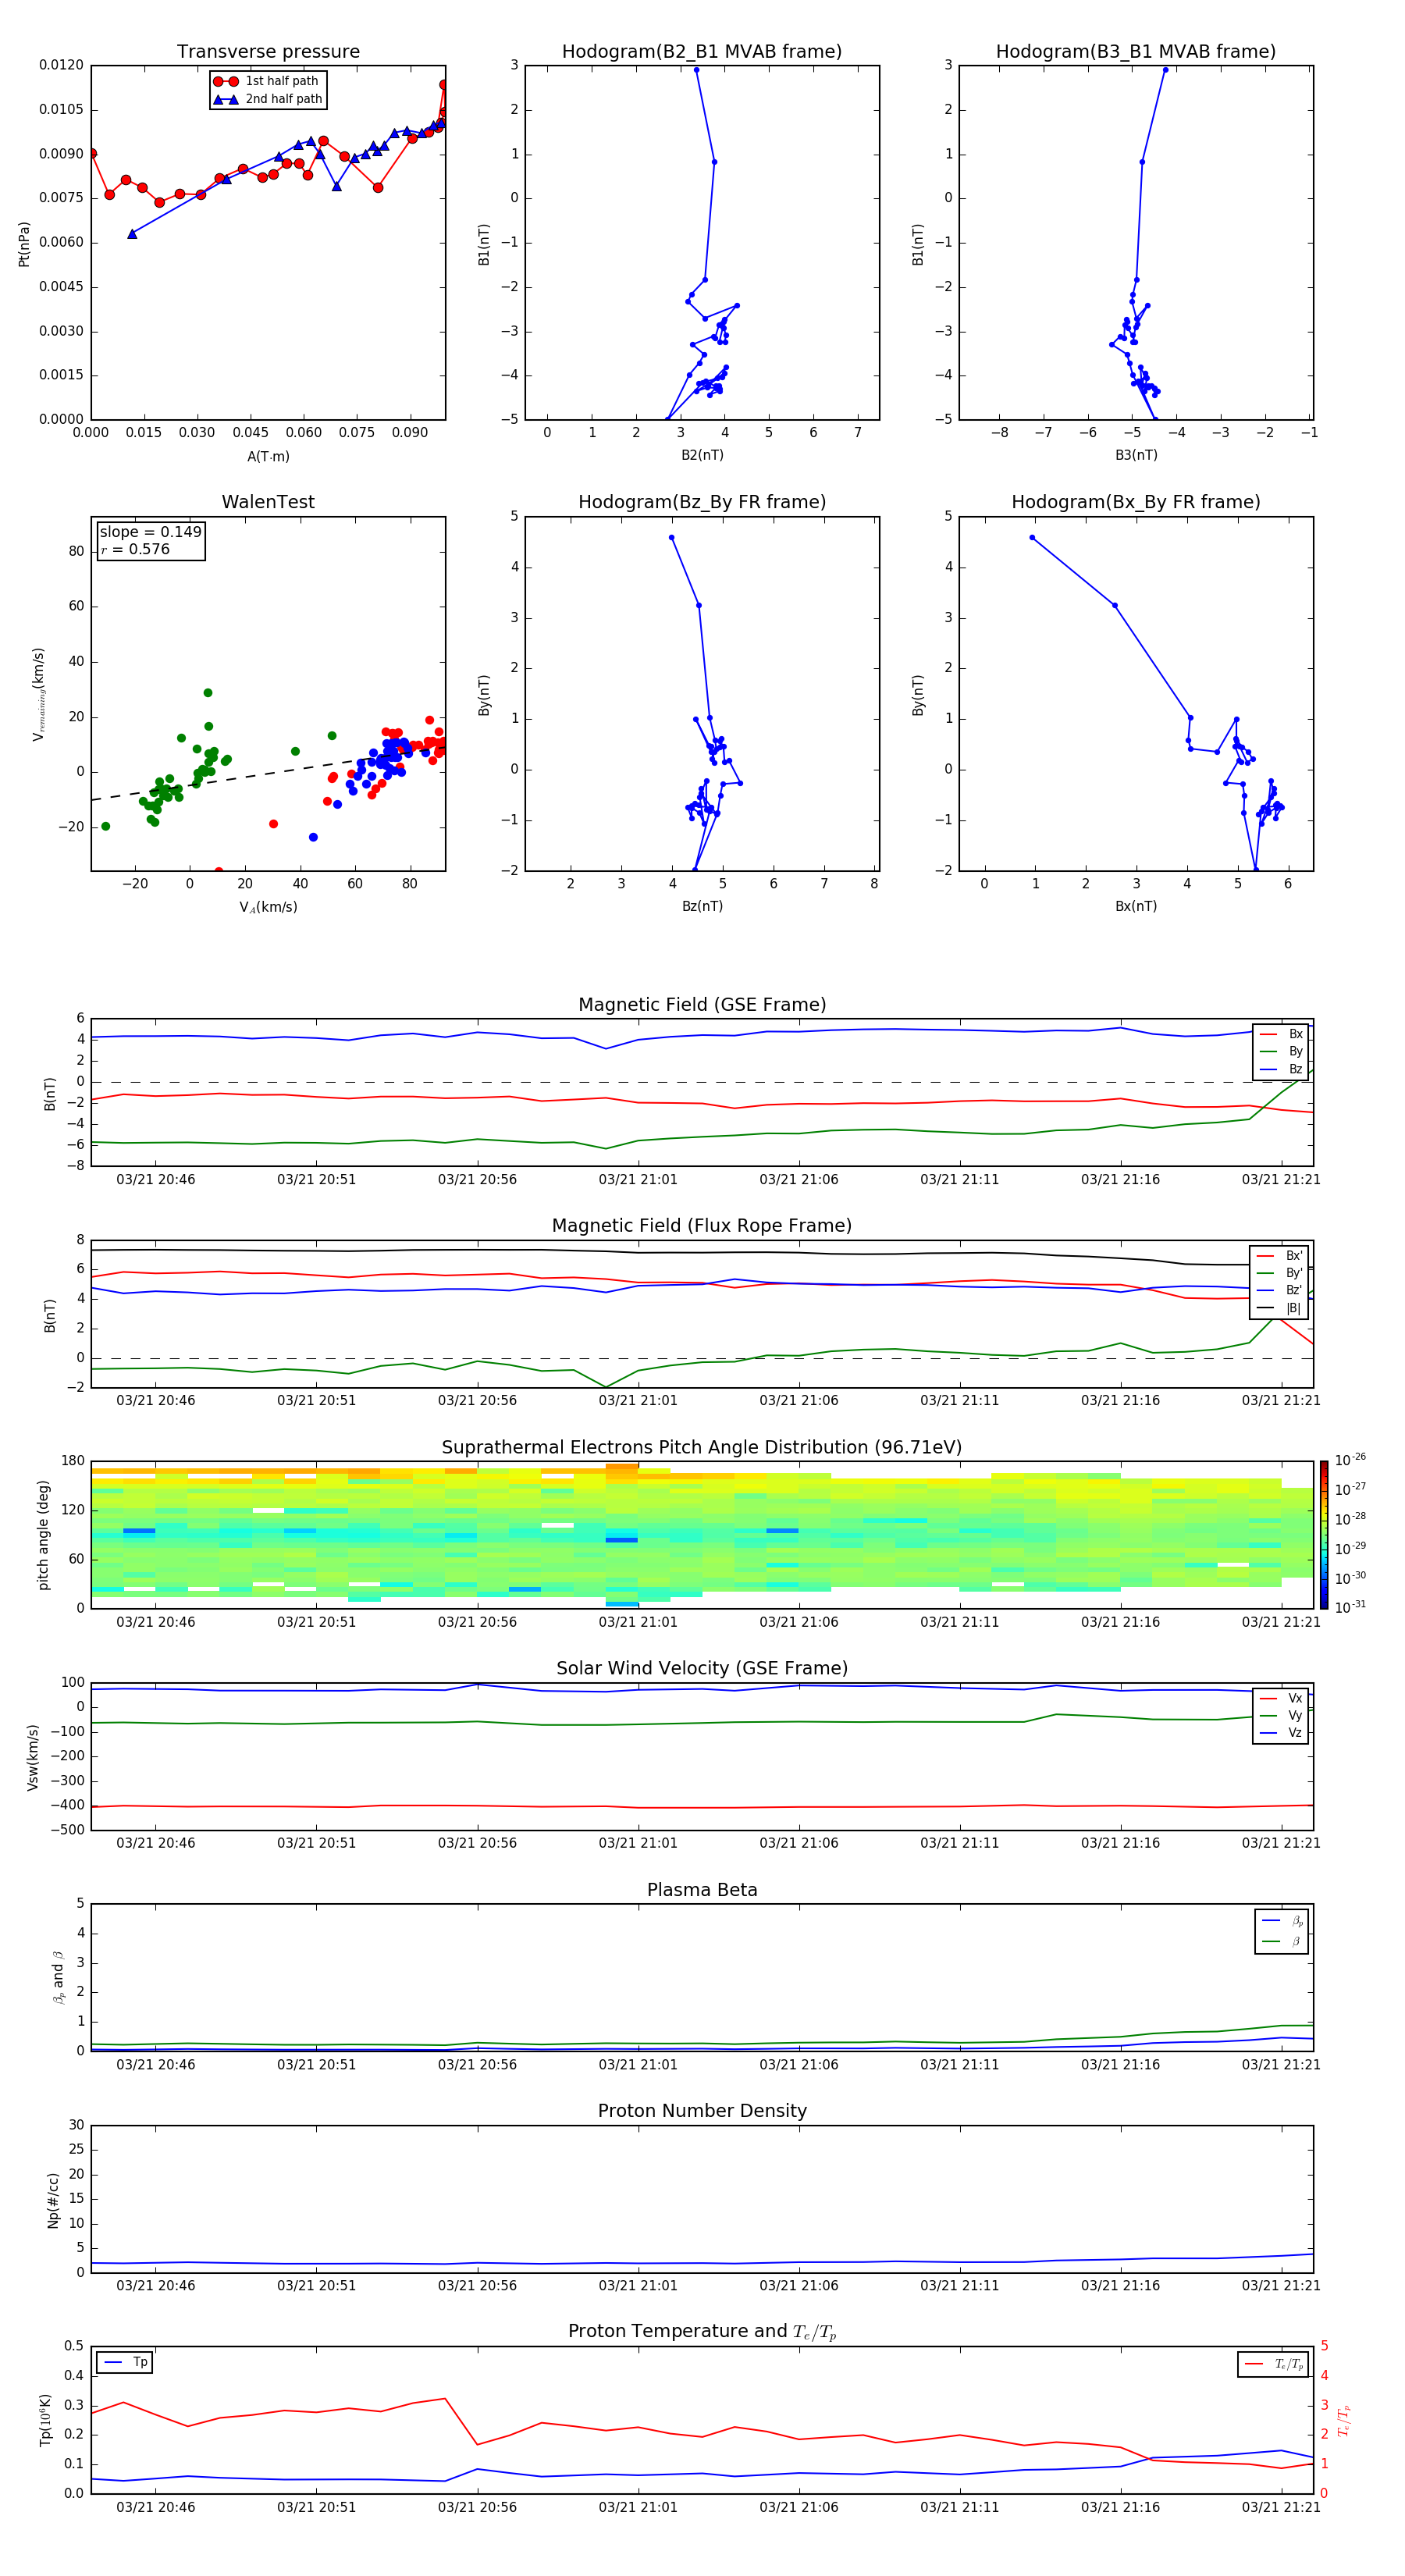Click 'Hodogram(B3_B1 MVAB frame)' title
1405x2576 pixels.
(1136, 52)
